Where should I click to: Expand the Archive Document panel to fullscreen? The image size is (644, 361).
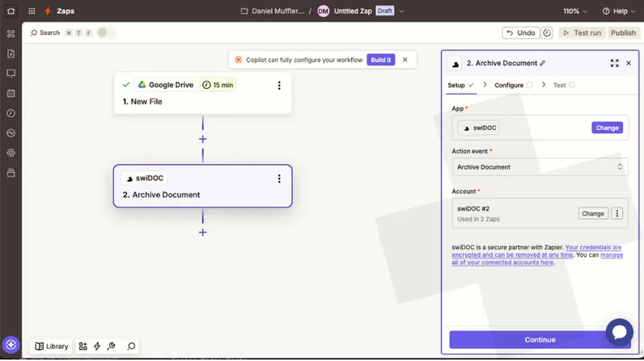click(614, 63)
